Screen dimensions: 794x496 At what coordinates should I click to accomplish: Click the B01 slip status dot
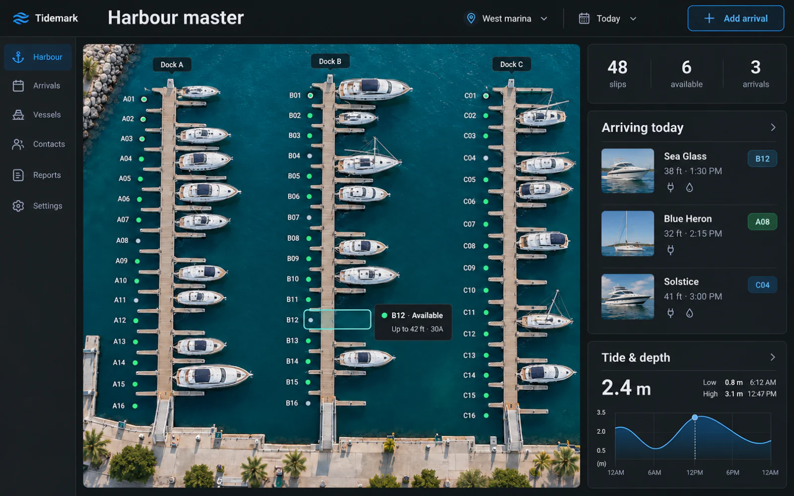pyautogui.click(x=310, y=95)
